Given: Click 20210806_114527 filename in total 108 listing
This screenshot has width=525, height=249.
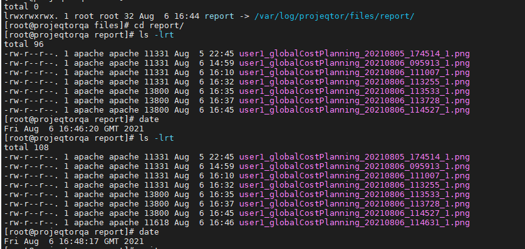Looking at the screenshot, I should coord(354,213).
